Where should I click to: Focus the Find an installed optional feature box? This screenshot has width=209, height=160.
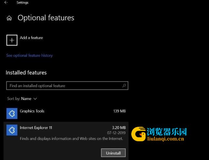pyautogui.click(x=67, y=85)
